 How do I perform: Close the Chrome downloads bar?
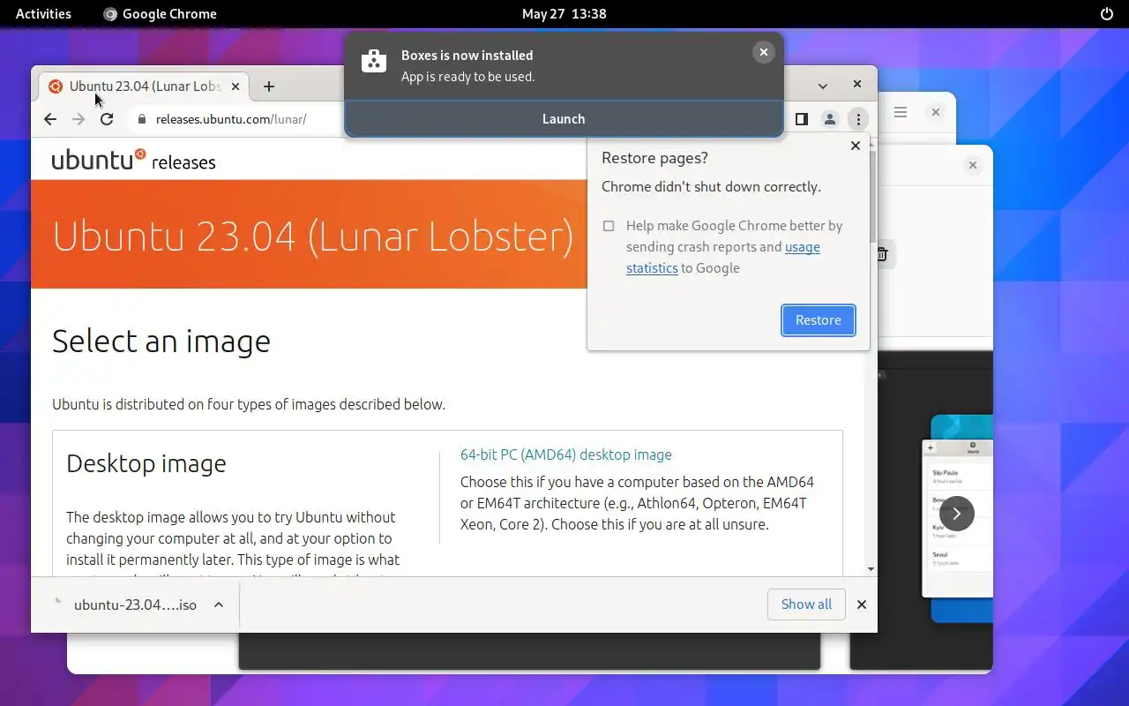click(862, 605)
